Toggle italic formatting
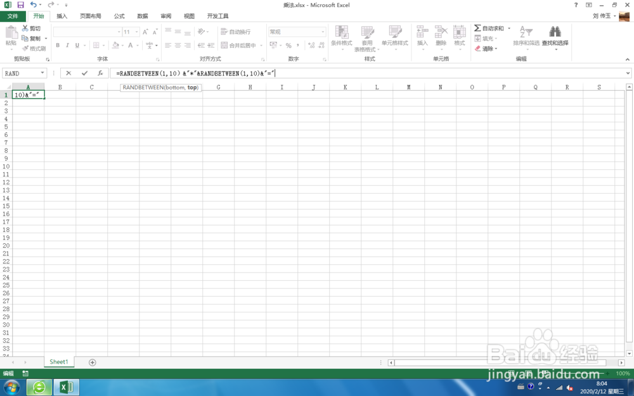 (67, 45)
